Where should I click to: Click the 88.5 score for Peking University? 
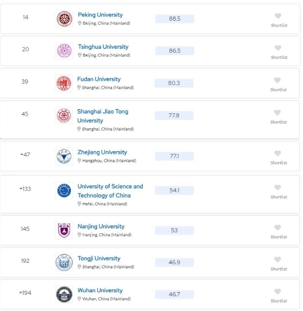tap(174, 19)
